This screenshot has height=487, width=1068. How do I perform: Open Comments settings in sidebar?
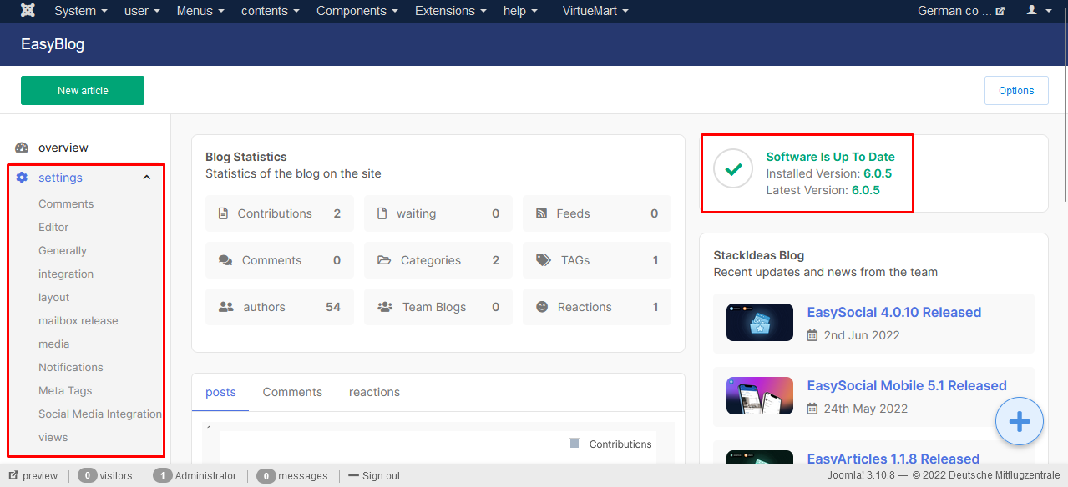pyautogui.click(x=66, y=203)
